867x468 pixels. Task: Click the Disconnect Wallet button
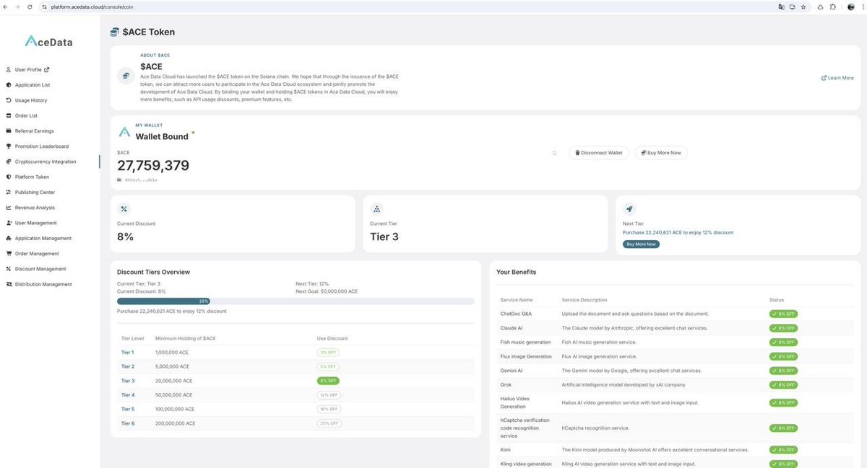(x=598, y=153)
